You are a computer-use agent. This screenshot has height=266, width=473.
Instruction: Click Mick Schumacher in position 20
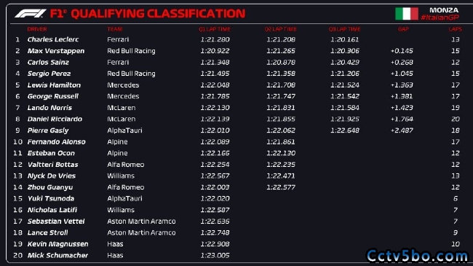(x=57, y=255)
